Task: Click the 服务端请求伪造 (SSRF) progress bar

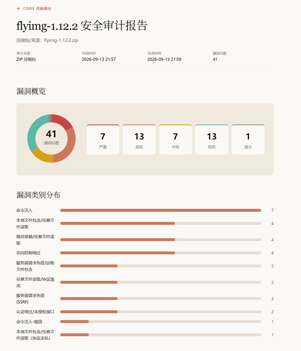Action: (x=161, y=299)
